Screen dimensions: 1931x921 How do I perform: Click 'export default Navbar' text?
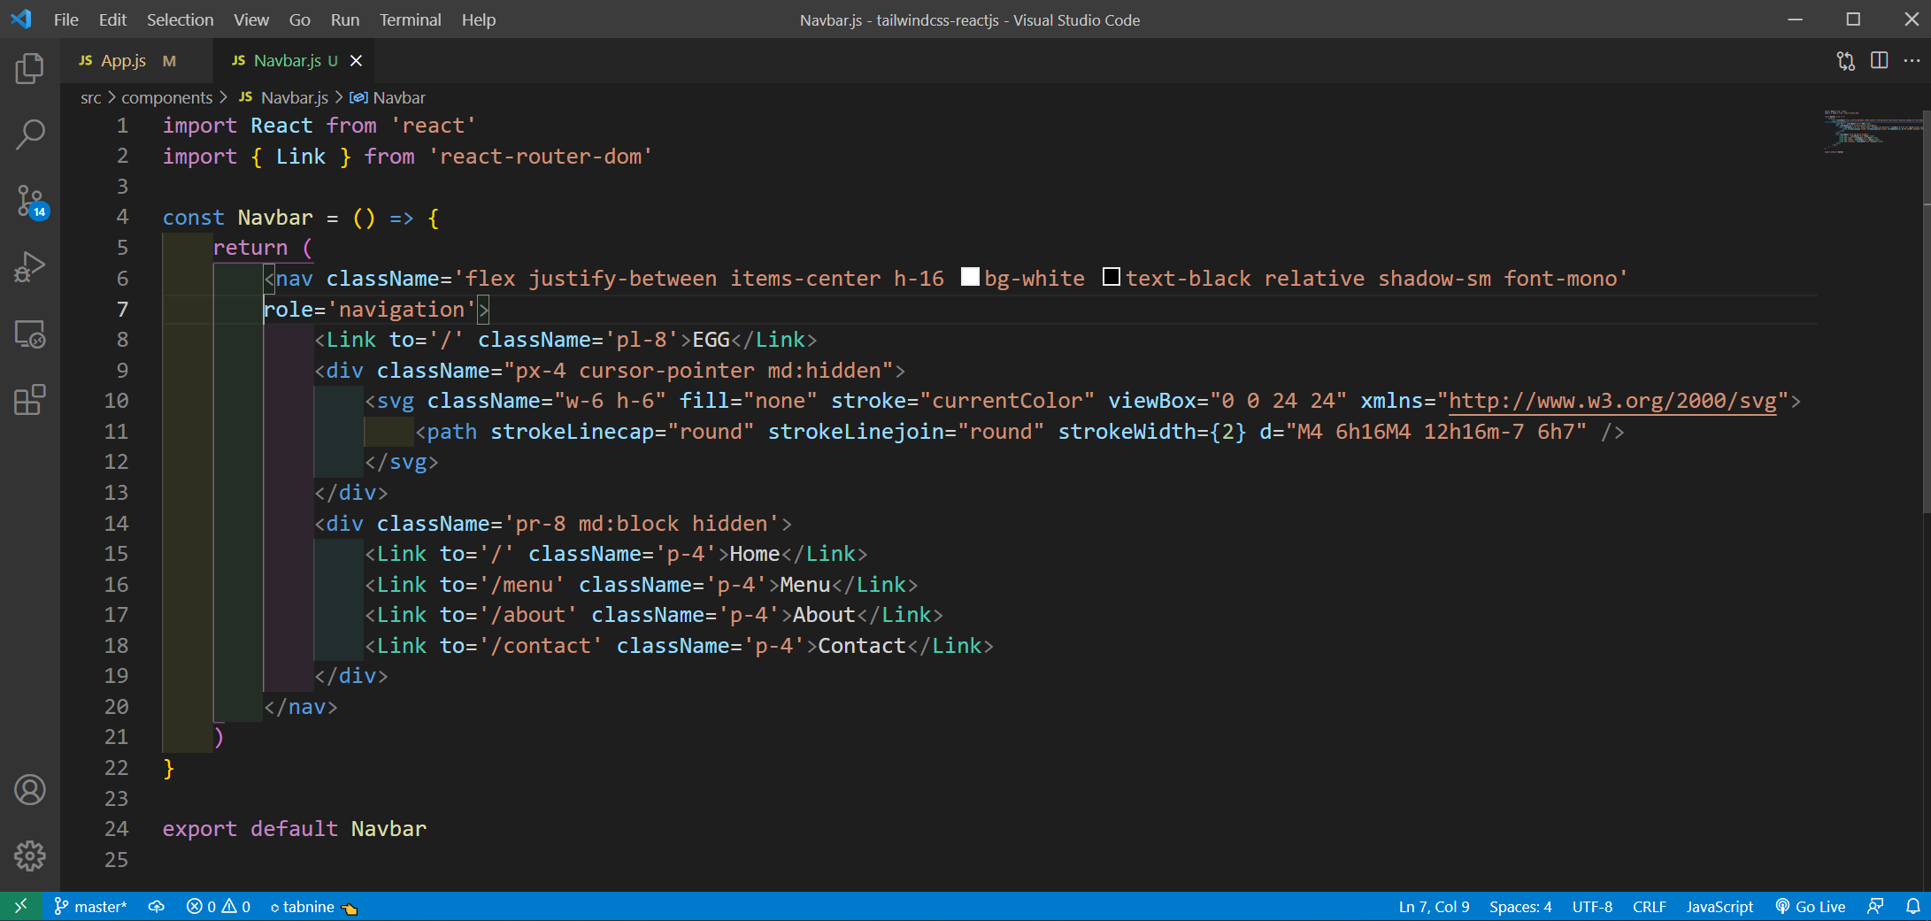pyautogui.click(x=294, y=829)
